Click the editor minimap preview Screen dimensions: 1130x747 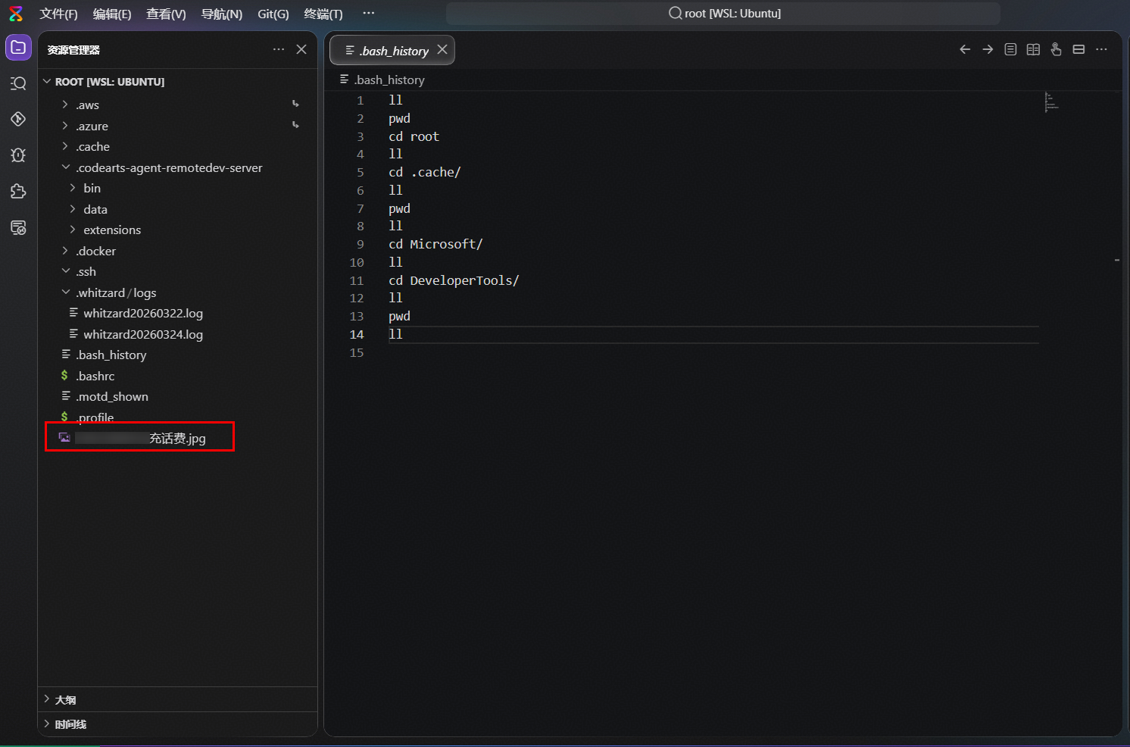click(x=1051, y=102)
